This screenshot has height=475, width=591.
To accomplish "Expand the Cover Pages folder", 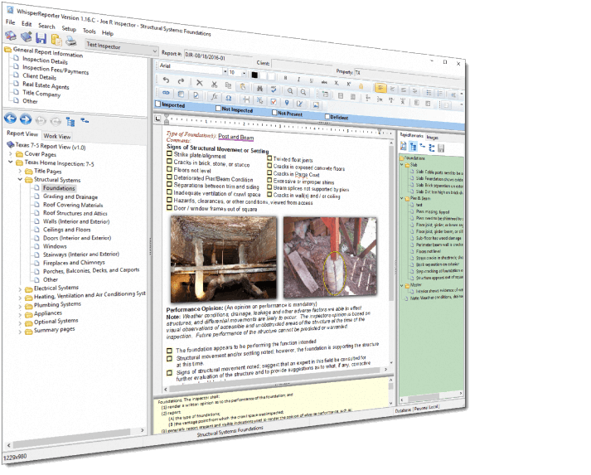I will click(x=11, y=153).
